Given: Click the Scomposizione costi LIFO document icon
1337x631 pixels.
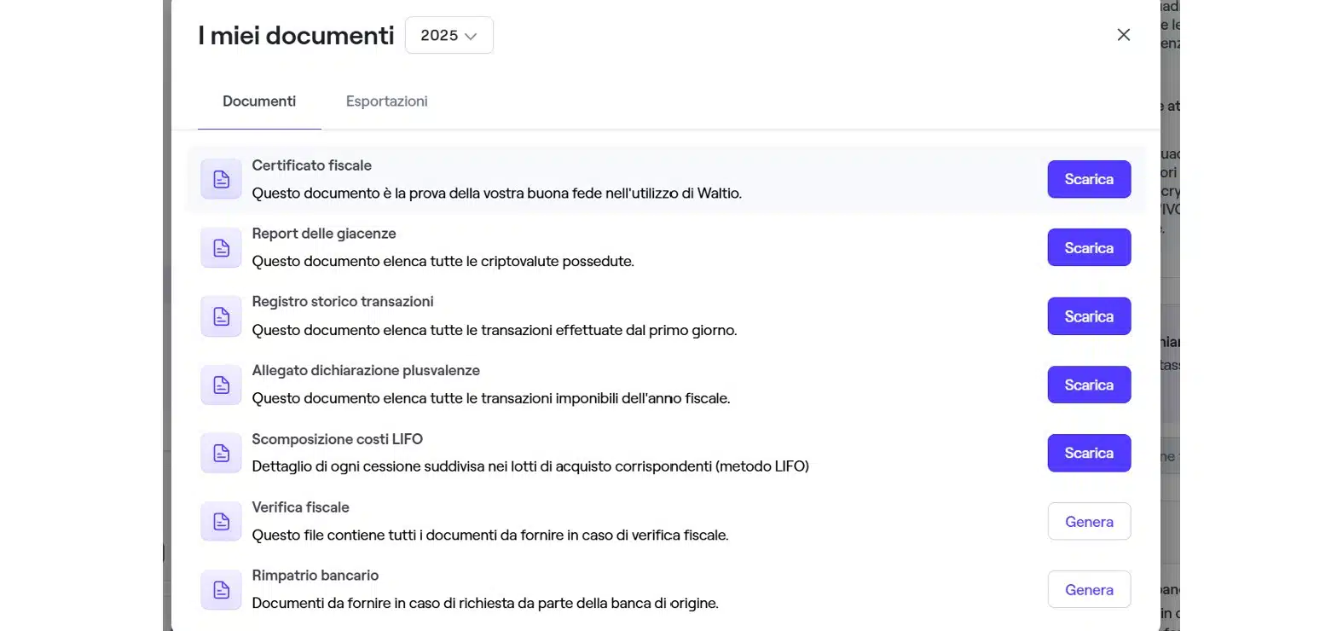Looking at the screenshot, I should [x=221, y=453].
